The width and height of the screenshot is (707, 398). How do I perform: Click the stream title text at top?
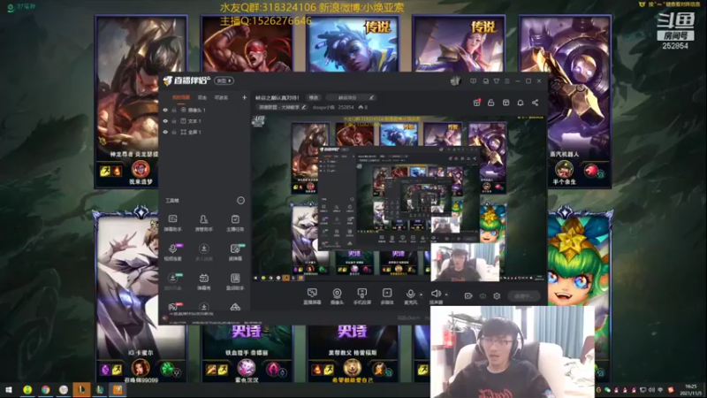pyautogui.click(x=277, y=97)
